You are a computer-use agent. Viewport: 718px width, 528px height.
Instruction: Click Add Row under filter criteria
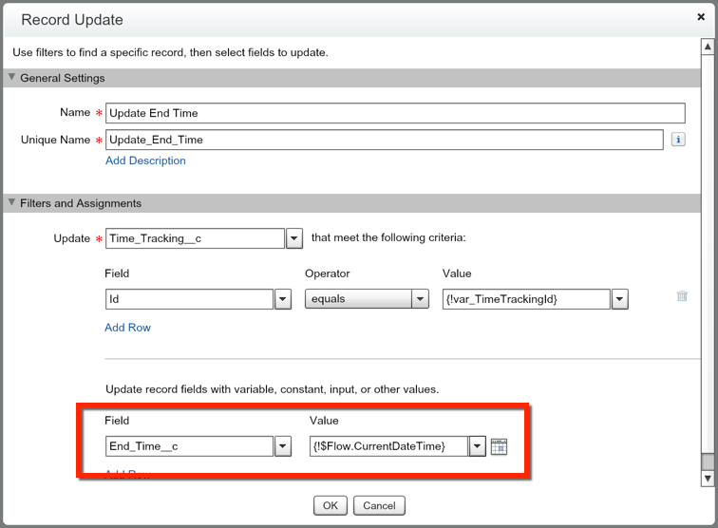(127, 328)
